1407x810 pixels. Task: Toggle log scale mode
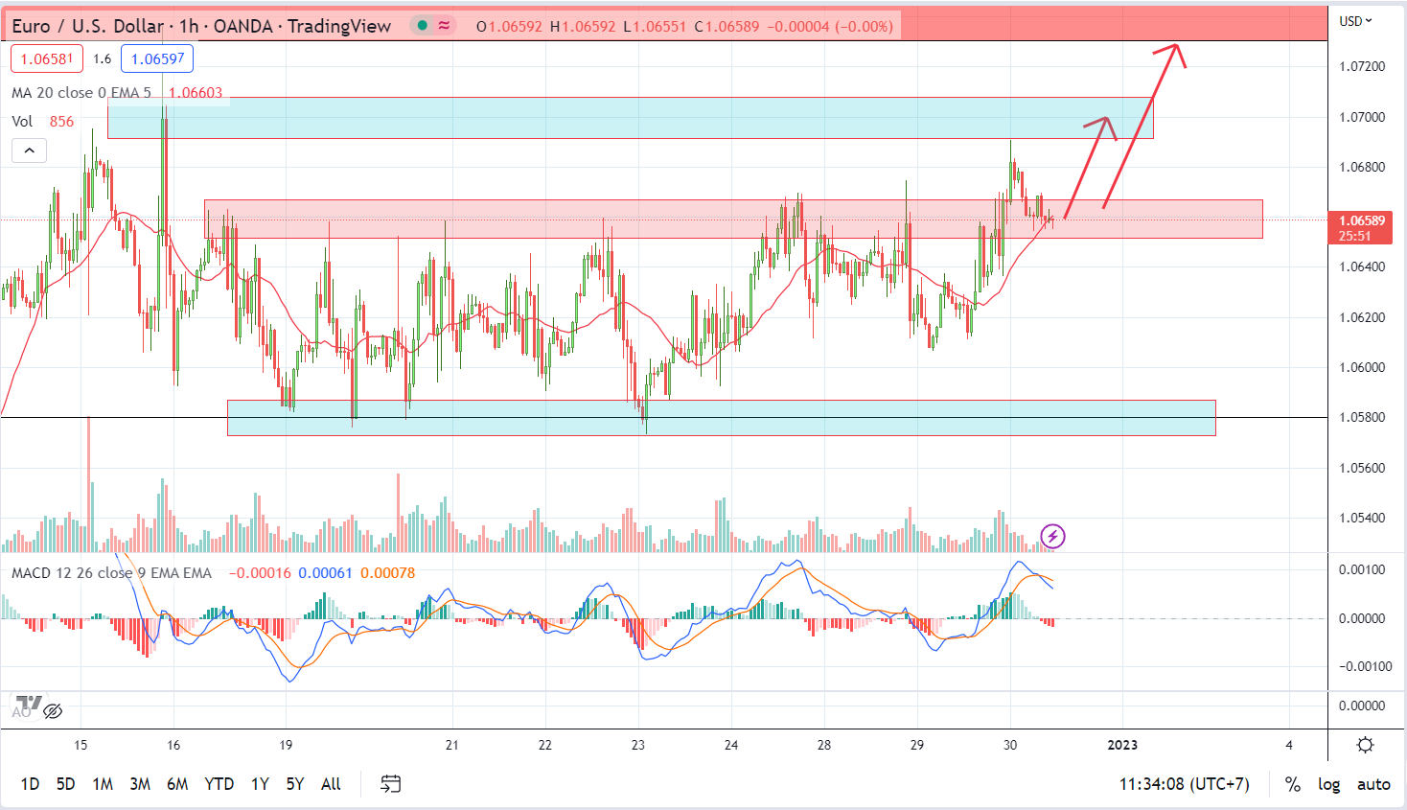click(1328, 784)
